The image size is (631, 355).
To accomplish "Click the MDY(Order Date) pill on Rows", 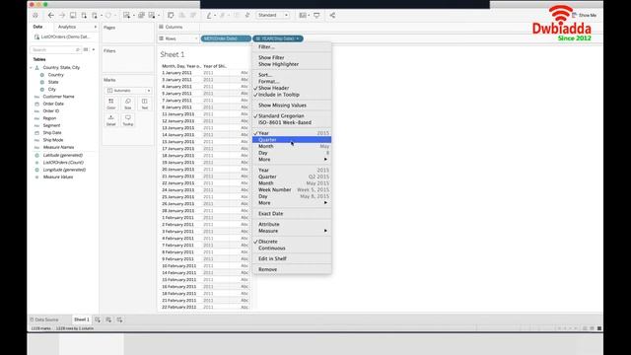I will (226, 38).
